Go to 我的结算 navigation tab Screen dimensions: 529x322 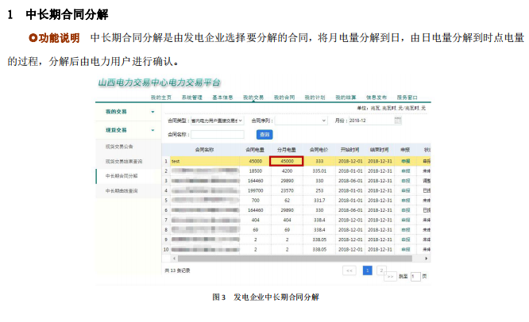(346, 98)
